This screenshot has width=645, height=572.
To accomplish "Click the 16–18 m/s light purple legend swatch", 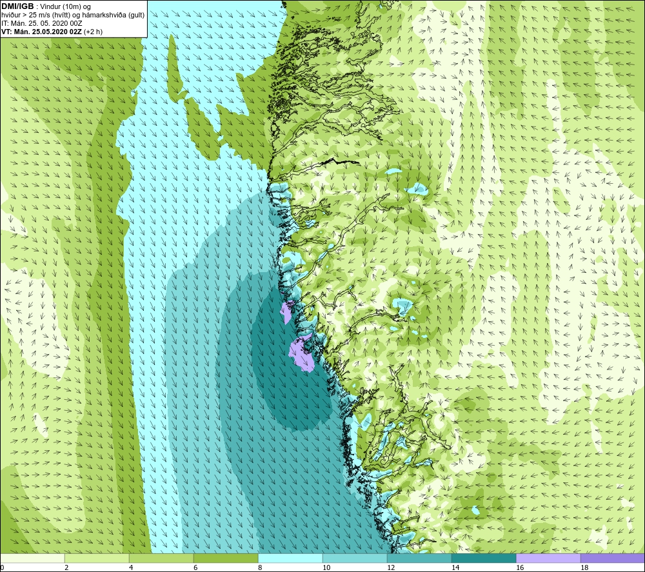I will [x=548, y=558].
